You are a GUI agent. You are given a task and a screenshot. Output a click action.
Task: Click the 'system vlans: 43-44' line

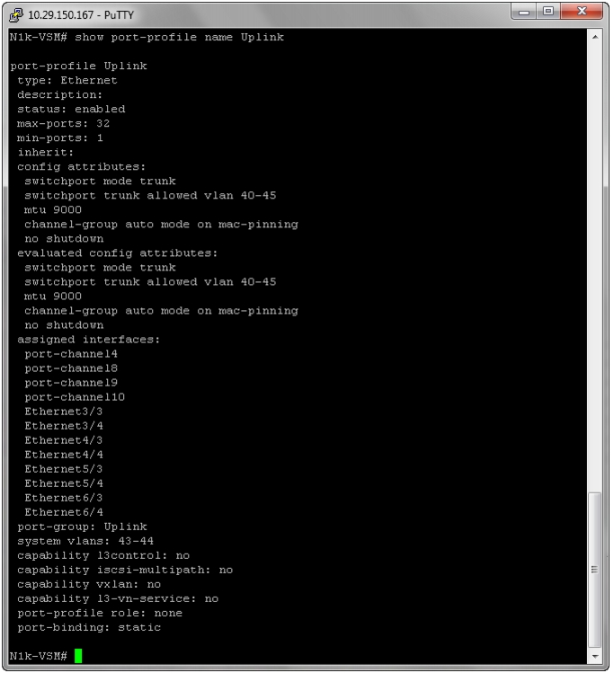85,541
